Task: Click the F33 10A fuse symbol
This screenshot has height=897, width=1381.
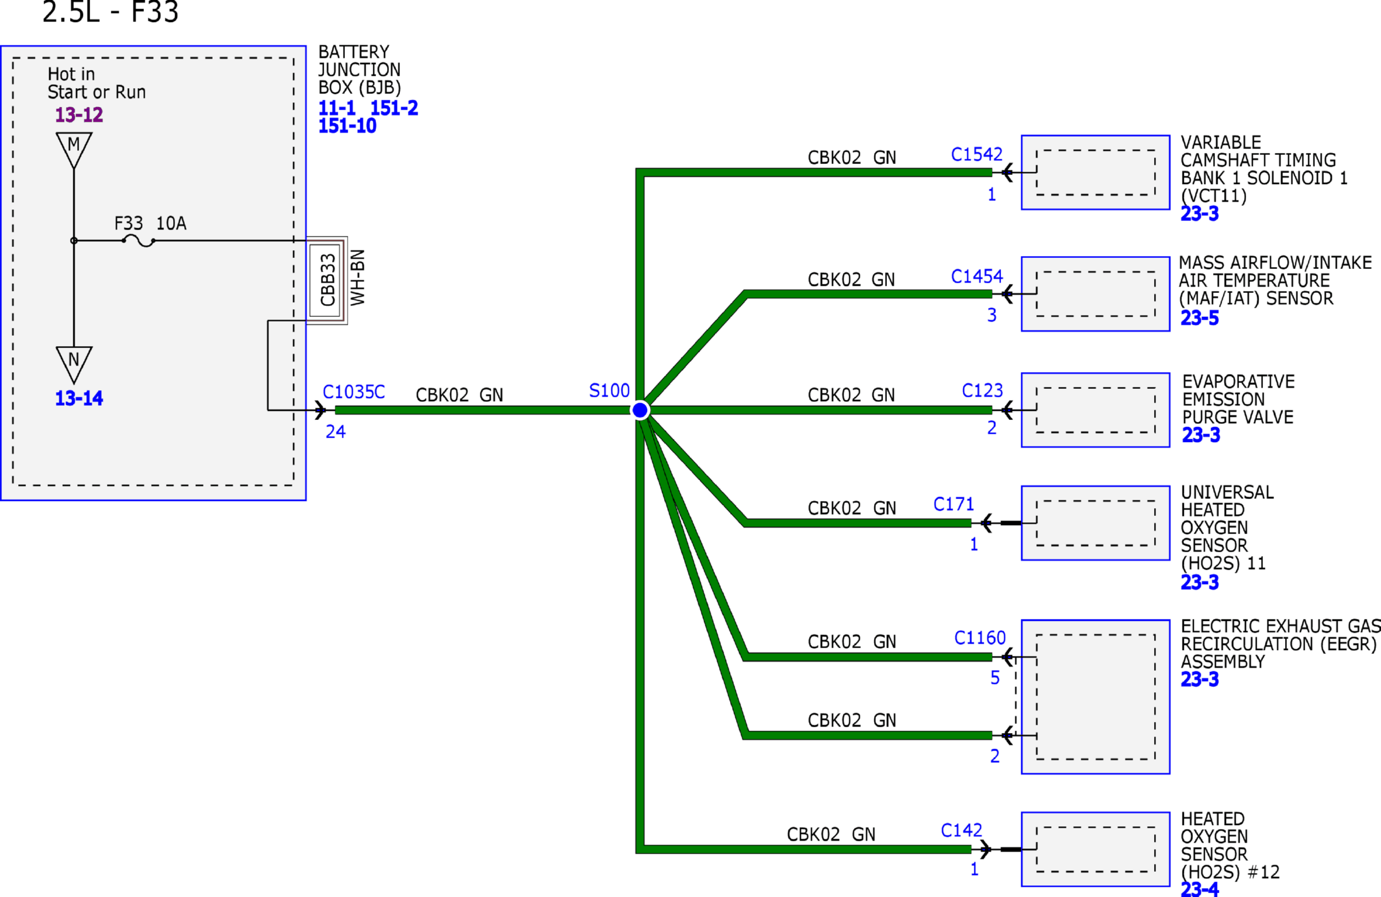Action: click(x=138, y=240)
